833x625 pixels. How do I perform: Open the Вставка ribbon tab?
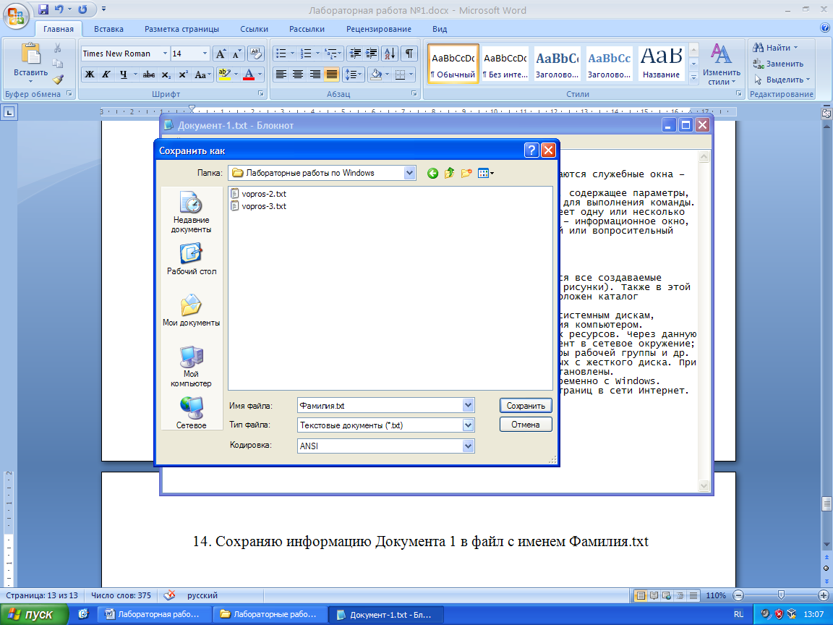tap(108, 29)
